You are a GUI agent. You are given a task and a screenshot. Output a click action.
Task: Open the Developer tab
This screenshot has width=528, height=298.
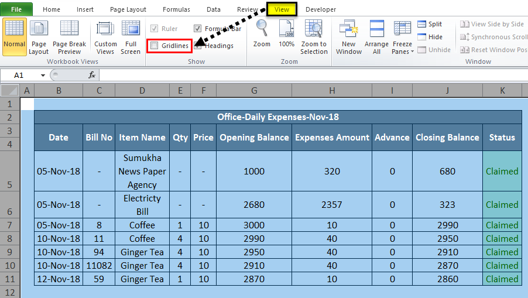pos(321,9)
